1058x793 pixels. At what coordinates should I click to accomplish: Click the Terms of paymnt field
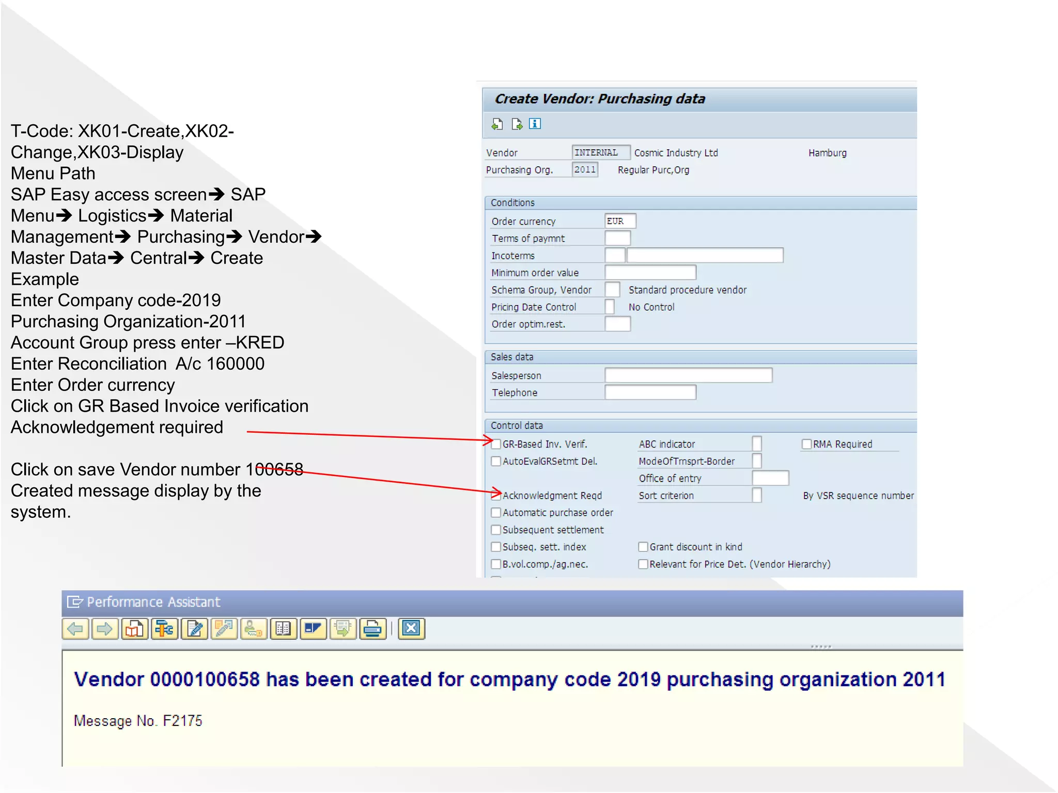coord(617,238)
